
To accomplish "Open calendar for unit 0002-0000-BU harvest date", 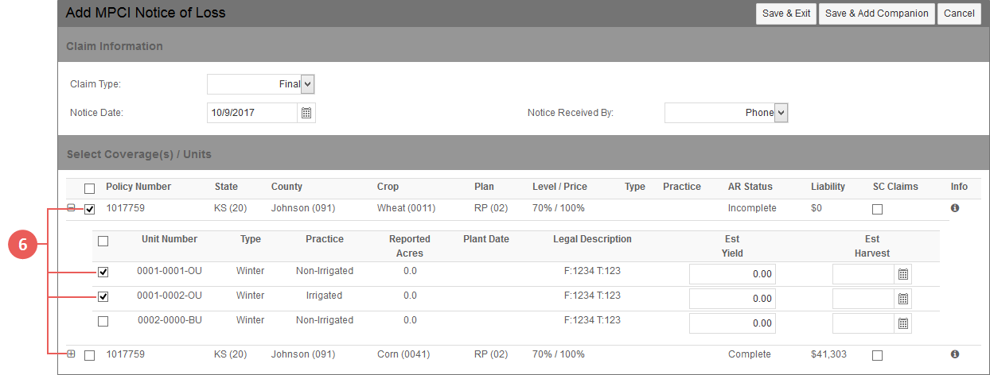I will point(903,323).
